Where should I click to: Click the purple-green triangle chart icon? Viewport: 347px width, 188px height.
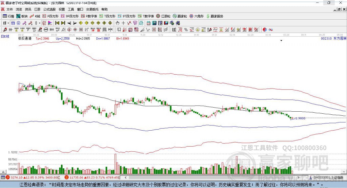tap(50, 23)
